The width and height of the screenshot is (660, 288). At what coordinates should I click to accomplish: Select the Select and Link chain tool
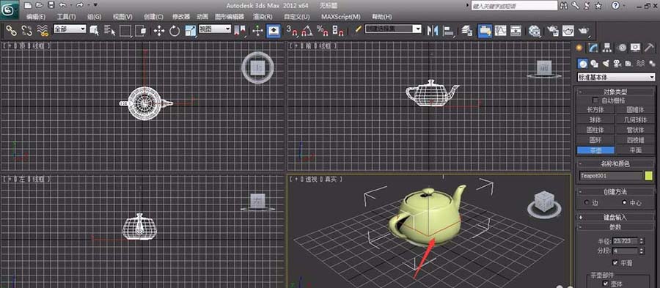pyautogui.click(x=10, y=30)
